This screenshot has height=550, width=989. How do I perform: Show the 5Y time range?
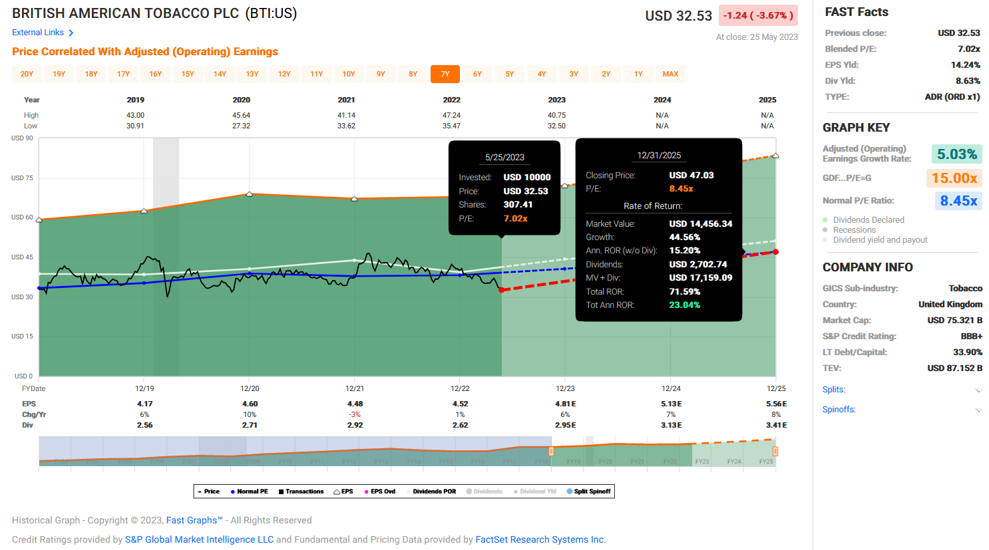[x=509, y=74]
